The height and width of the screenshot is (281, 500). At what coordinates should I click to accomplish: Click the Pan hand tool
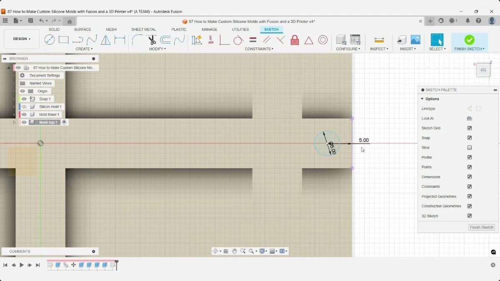tap(235, 251)
